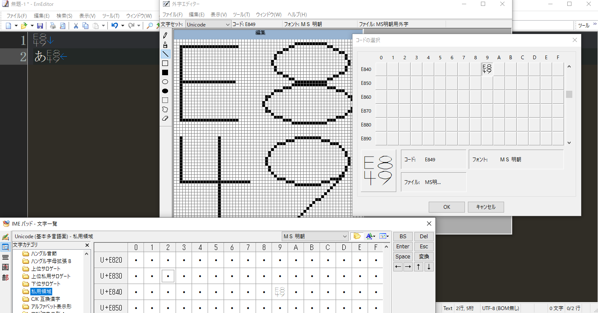
Task: Switch IME Pad to handwriting input
Action: [x=5, y=237]
